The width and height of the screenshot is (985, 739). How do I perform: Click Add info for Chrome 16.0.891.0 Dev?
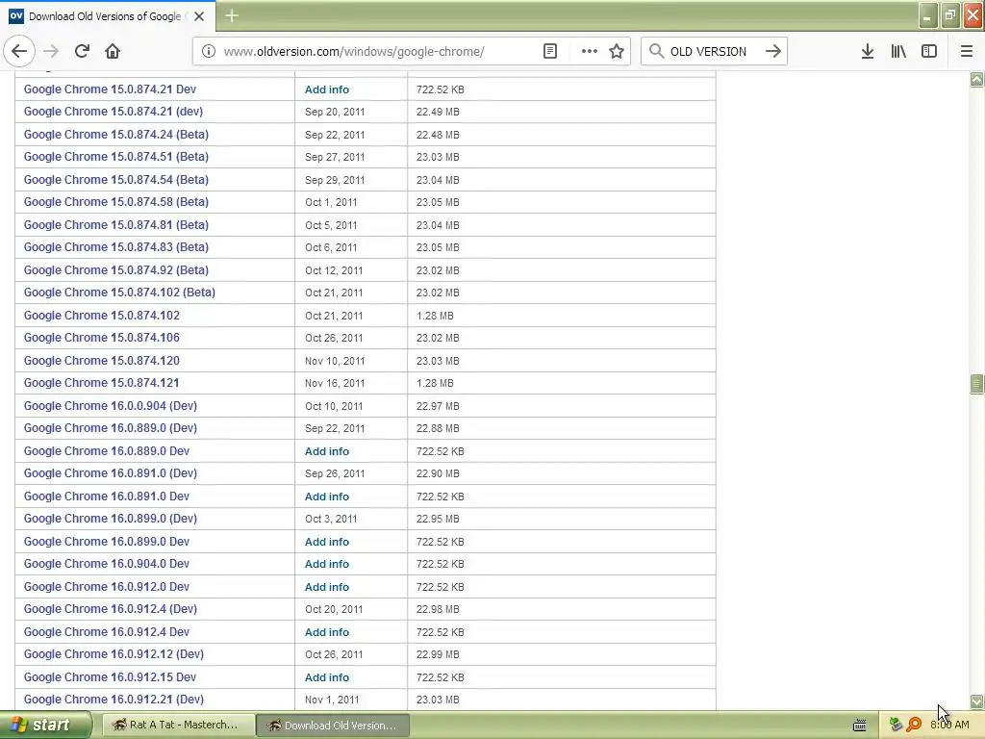327,497
